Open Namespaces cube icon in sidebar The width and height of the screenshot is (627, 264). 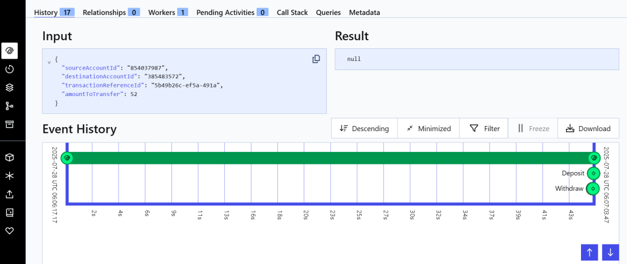coord(9,157)
